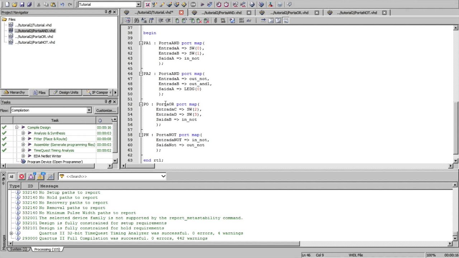Click the Tutorial.vhd file icon in Files tree
Viewport: 459px width, 258px height.
coord(11,25)
